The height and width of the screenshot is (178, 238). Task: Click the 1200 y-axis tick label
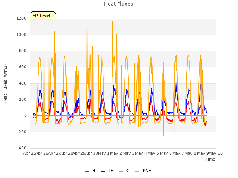pyautogui.click(x=22, y=18)
